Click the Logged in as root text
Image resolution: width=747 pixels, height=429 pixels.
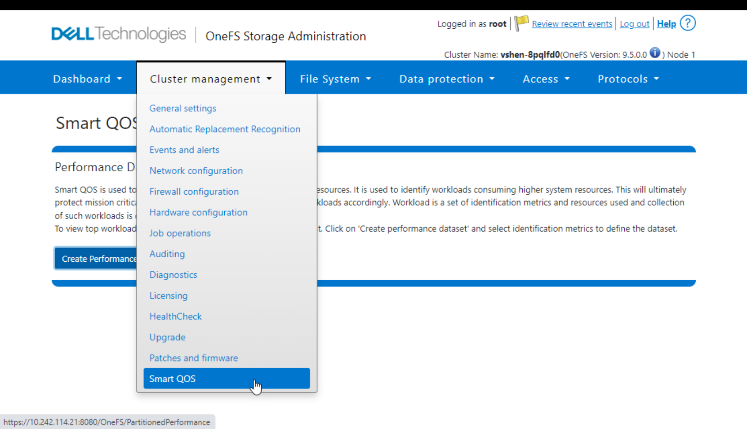click(x=471, y=24)
